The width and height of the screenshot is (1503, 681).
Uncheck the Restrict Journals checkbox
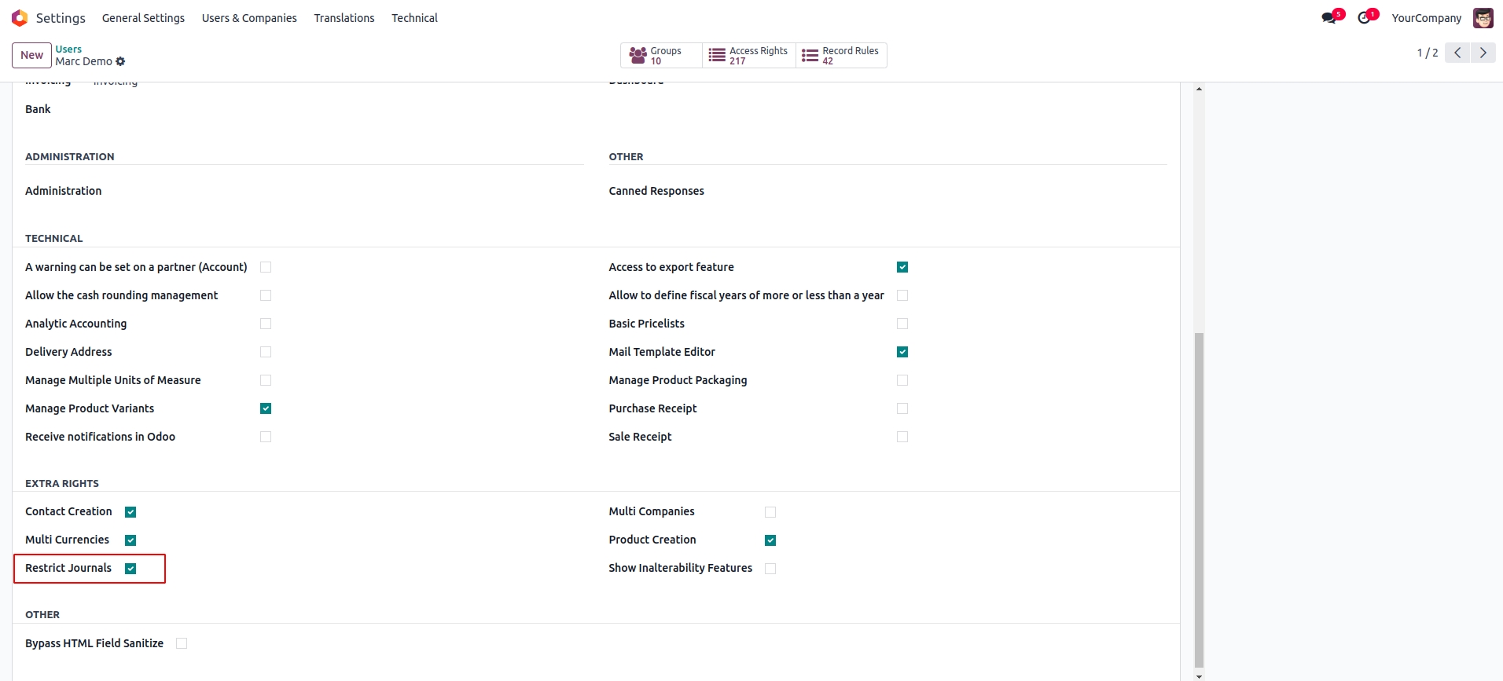[130, 569]
